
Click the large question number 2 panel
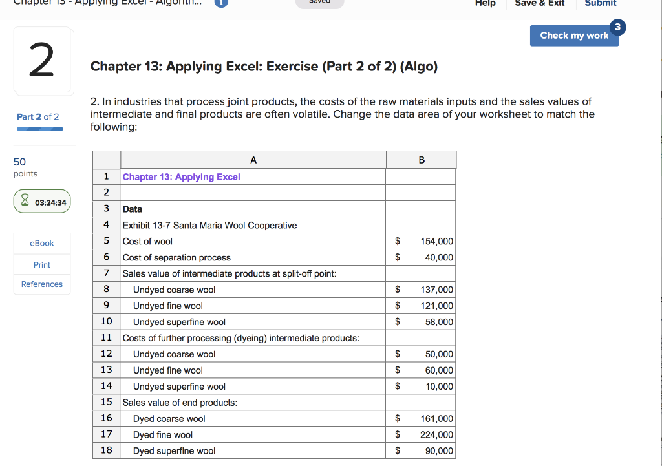click(43, 60)
